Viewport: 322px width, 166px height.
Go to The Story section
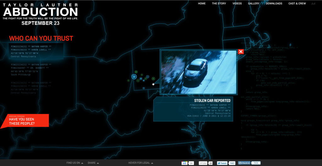point(219,3)
